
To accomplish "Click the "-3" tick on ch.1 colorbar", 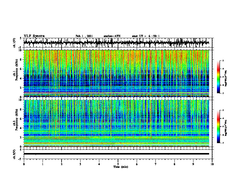I will pos(223,60).
